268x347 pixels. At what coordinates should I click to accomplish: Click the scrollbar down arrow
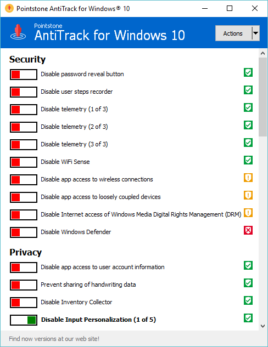[x=263, y=326]
